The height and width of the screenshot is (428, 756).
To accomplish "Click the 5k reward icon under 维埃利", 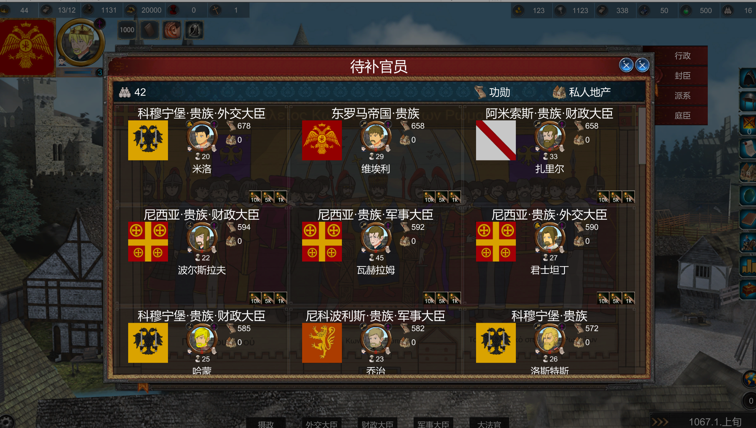I will pos(442,197).
